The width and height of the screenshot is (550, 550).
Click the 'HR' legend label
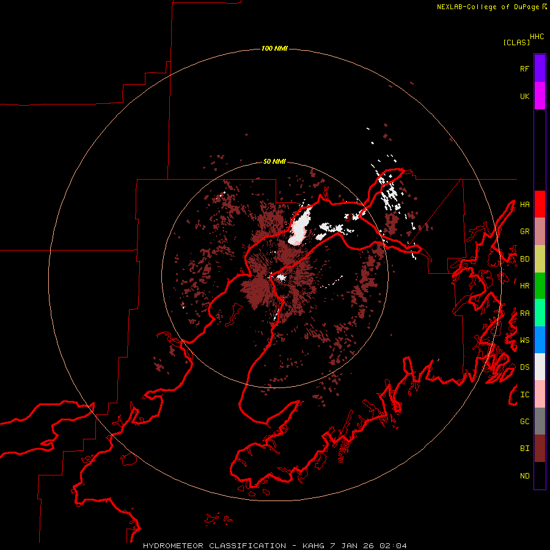pos(524,286)
